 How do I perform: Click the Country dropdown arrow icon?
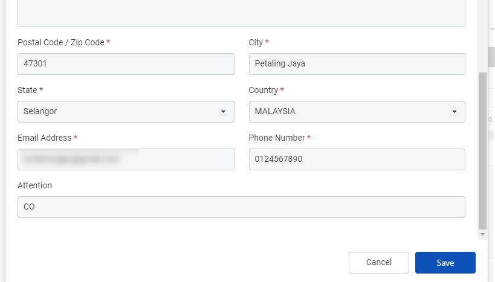pyautogui.click(x=455, y=112)
